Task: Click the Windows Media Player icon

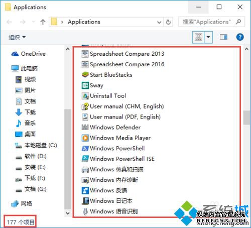Action: 85,138
